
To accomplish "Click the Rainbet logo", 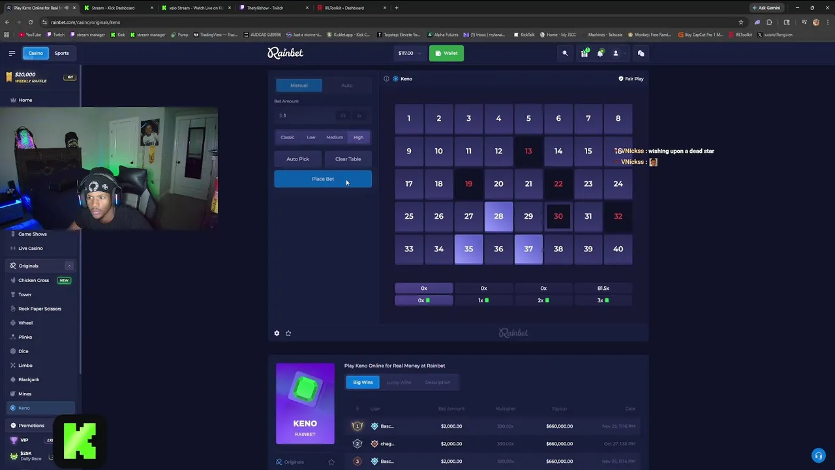I will tap(285, 53).
